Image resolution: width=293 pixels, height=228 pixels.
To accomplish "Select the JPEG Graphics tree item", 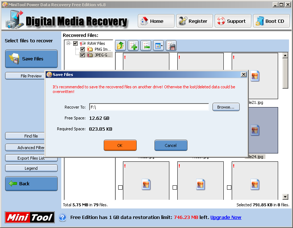I will tap(103, 55).
